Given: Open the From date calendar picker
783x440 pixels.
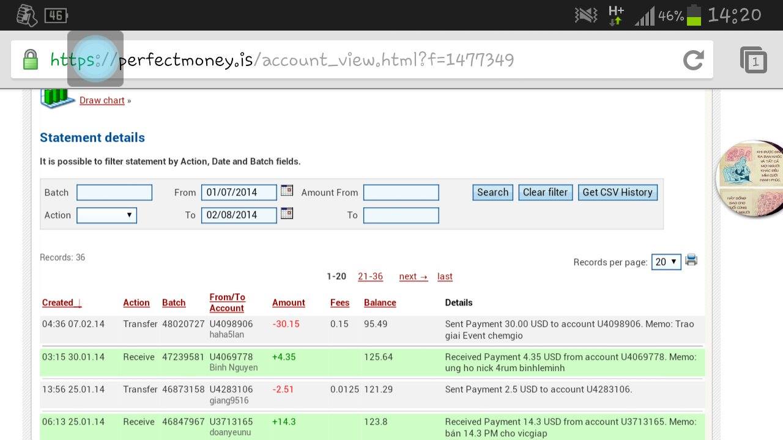Looking at the screenshot, I should pyautogui.click(x=287, y=191).
